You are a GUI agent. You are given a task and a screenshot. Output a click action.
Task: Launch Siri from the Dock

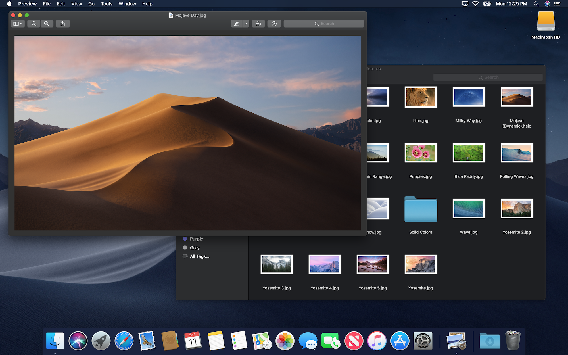78,341
